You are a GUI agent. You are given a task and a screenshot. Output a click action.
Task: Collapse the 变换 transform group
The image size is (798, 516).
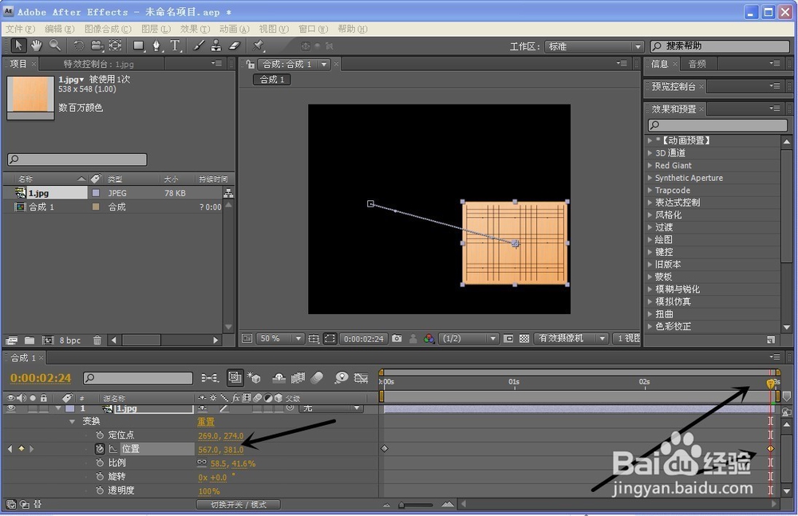[72, 421]
